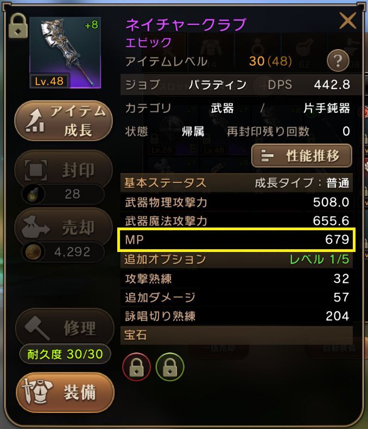This screenshot has height=429, width=368.
Task: Select the red locked gem slot
Action: pyautogui.click(x=136, y=367)
